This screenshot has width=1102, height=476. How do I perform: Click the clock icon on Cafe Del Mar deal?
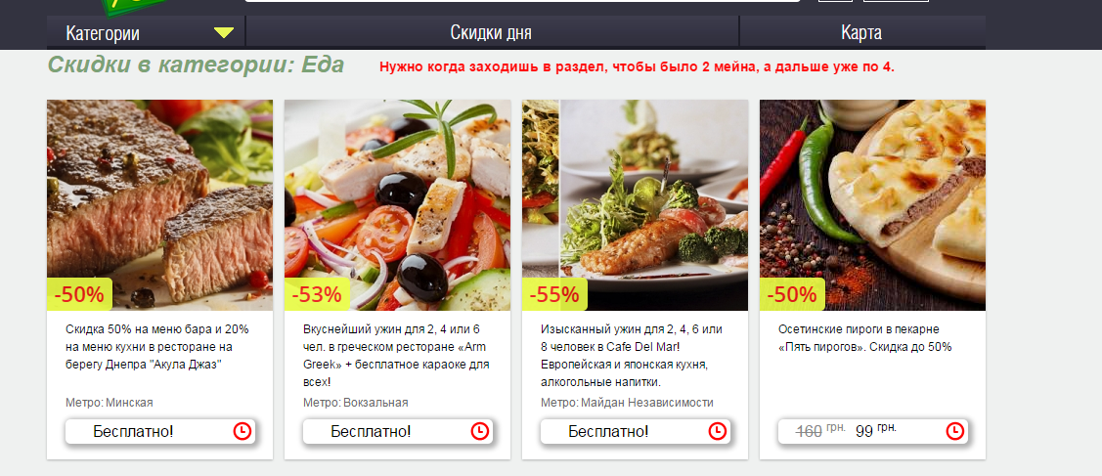tap(717, 431)
